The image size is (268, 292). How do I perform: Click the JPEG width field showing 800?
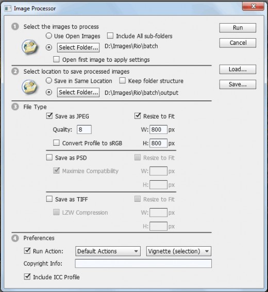pyautogui.click(x=158, y=129)
